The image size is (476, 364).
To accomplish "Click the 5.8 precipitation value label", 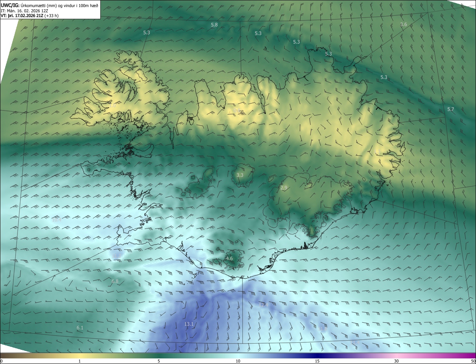I will (214, 25).
